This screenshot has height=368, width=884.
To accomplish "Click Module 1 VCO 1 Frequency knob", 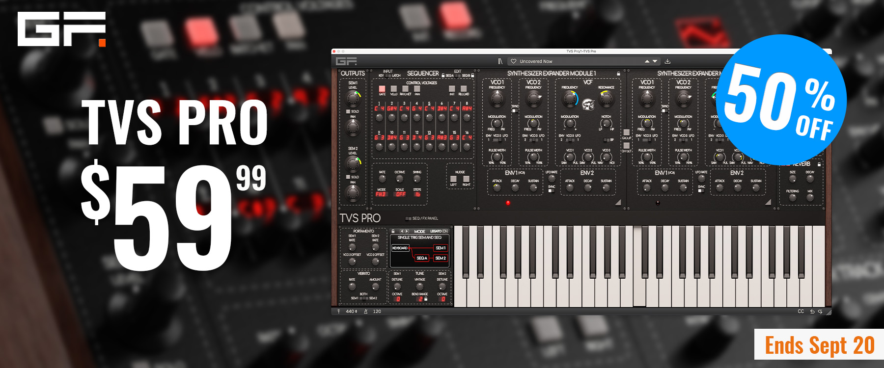I will pos(497,99).
